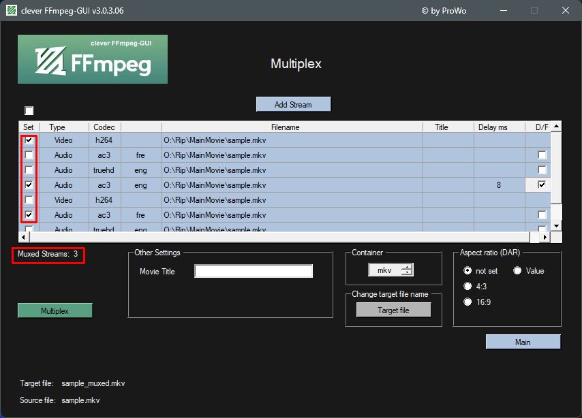Uncheck the Set box of the Audio ac3 eng row

click(x=29, y=184)
